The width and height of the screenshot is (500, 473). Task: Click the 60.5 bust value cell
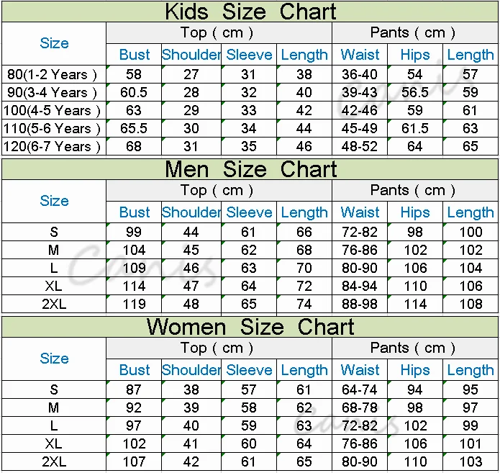[x=135, y=92]
